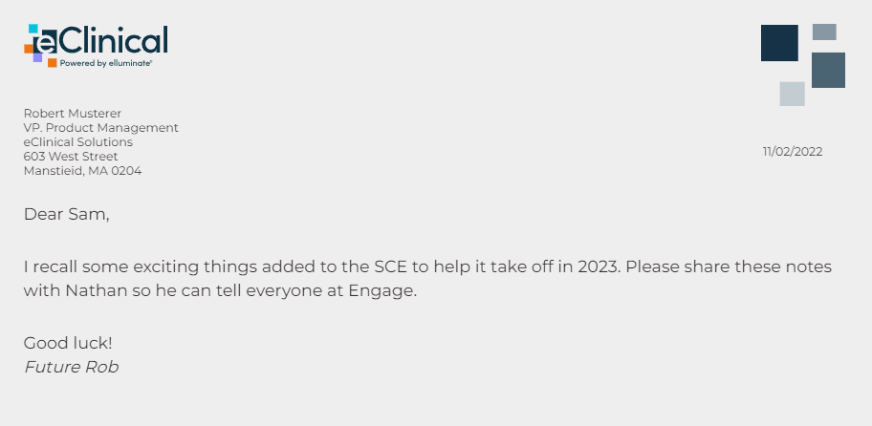This screenshot has height=426, width=872.
Task: Click the eClinical logo wordmark
Action: pos(113,40)
